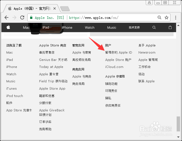The height and width of the screenshot is (141, 182).
Task: Click 查找零售店 link
Action: click(x=47, y=52)
